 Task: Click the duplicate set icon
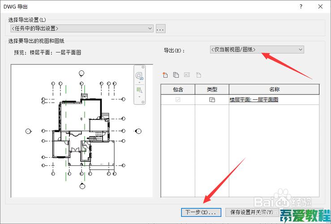pos(176,75)
